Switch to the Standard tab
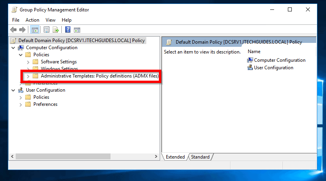Viewport: 326px width, 181px height. [x=200, y=157]
